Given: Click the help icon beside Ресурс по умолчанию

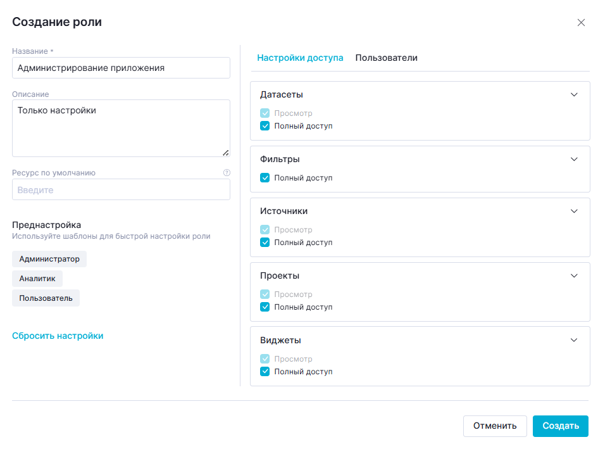Looking at the screenshot, I should (227, 173).
